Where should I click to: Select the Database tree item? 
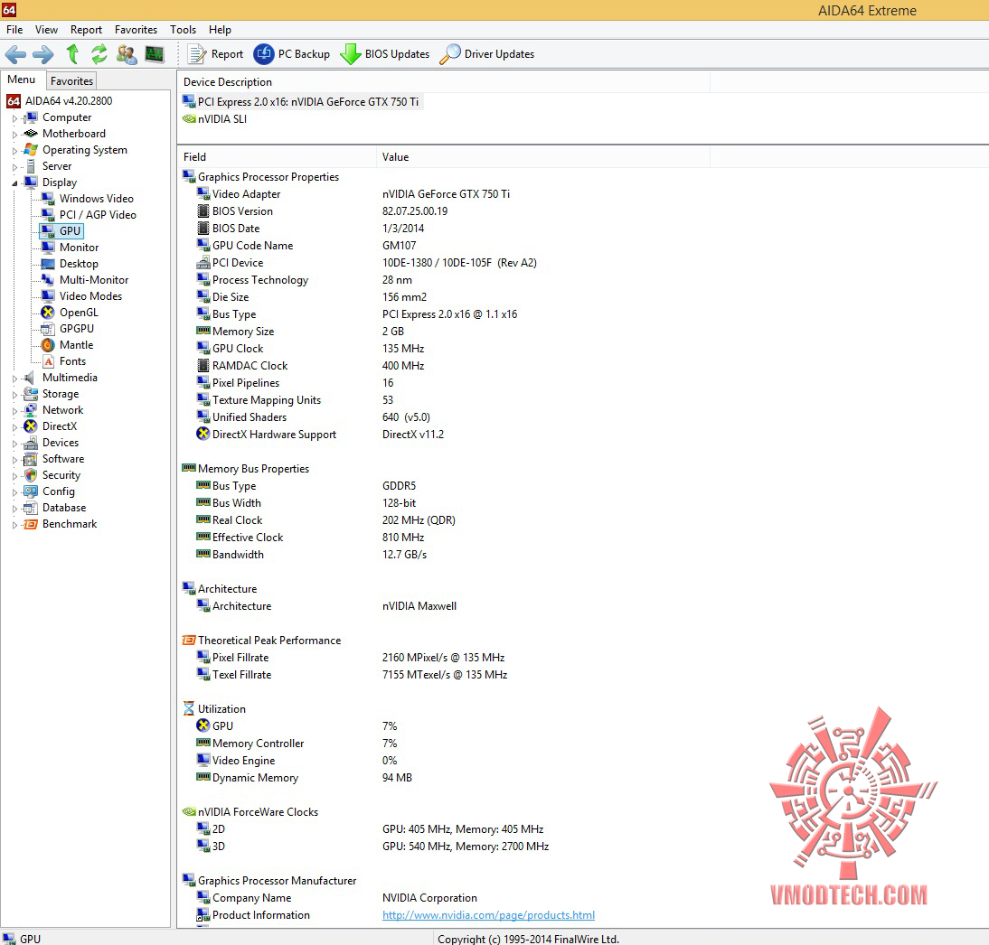(x=63, y=508)
